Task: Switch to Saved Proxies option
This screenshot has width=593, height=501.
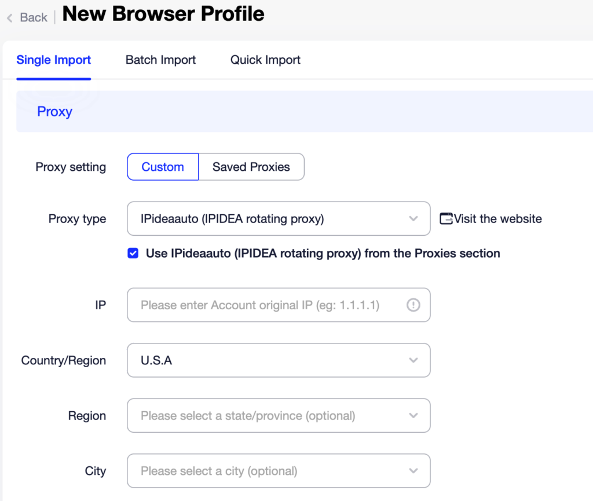Action: 251,167
